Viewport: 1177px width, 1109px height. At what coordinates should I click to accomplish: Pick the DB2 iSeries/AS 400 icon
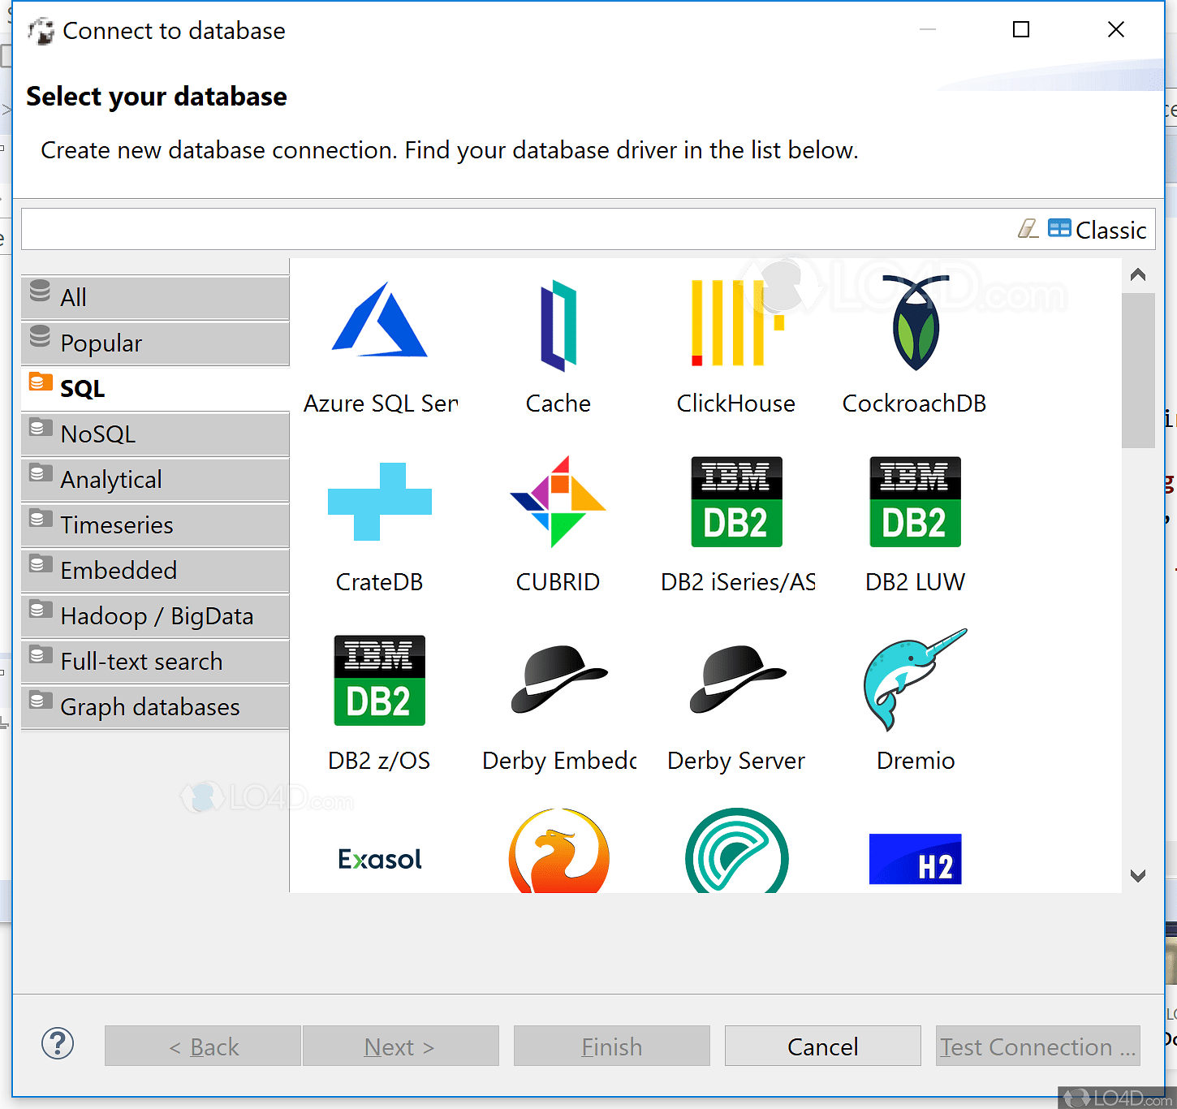737,502
